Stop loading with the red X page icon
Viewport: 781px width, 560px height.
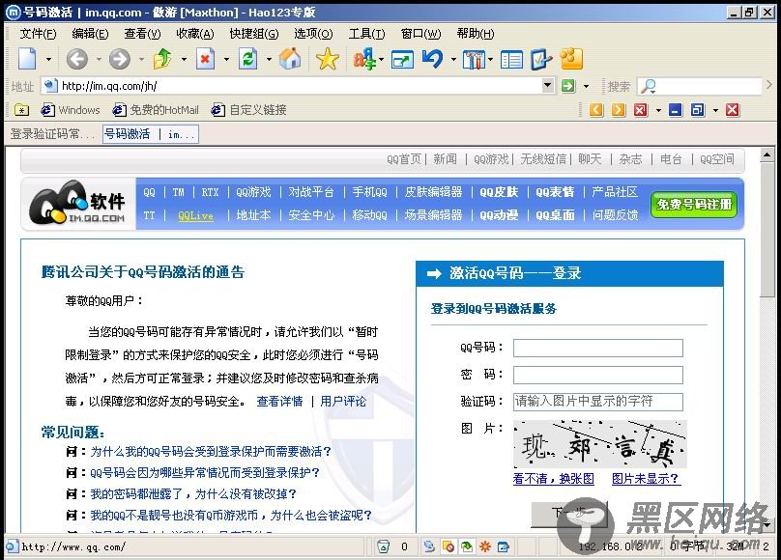coord(205,59)
